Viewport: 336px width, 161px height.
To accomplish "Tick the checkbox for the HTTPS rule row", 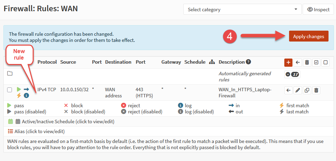I will click(x=10, y=90).
